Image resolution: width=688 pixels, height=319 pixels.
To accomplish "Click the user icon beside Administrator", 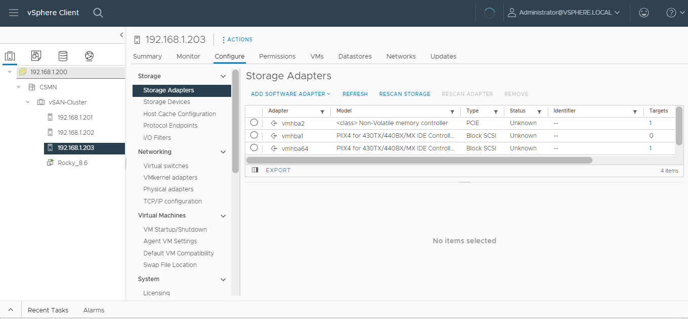I will click(512, 13).
